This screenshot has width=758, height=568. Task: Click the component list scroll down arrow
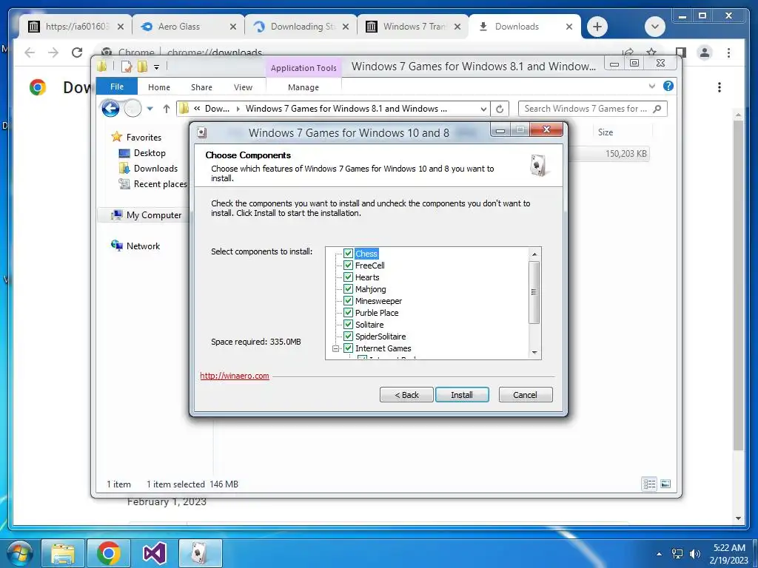pos(534,353)
